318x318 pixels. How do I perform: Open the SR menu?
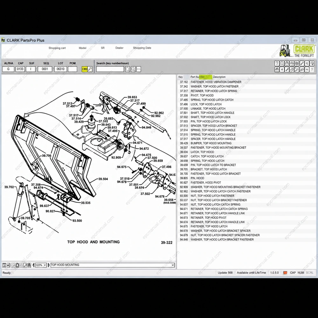tap(103, 48)
